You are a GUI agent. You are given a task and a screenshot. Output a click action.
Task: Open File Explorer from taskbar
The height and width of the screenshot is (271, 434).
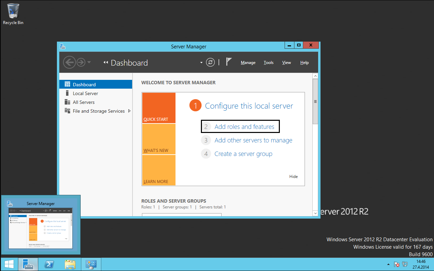pos(70,264)
